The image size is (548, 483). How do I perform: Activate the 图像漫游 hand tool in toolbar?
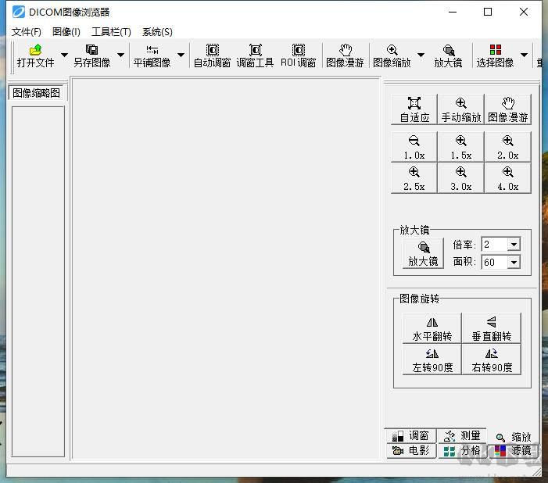pyautogui.click(x=345, y=55)
